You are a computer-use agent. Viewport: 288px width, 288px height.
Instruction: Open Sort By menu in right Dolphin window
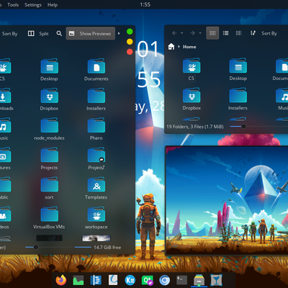click(264, 33)
